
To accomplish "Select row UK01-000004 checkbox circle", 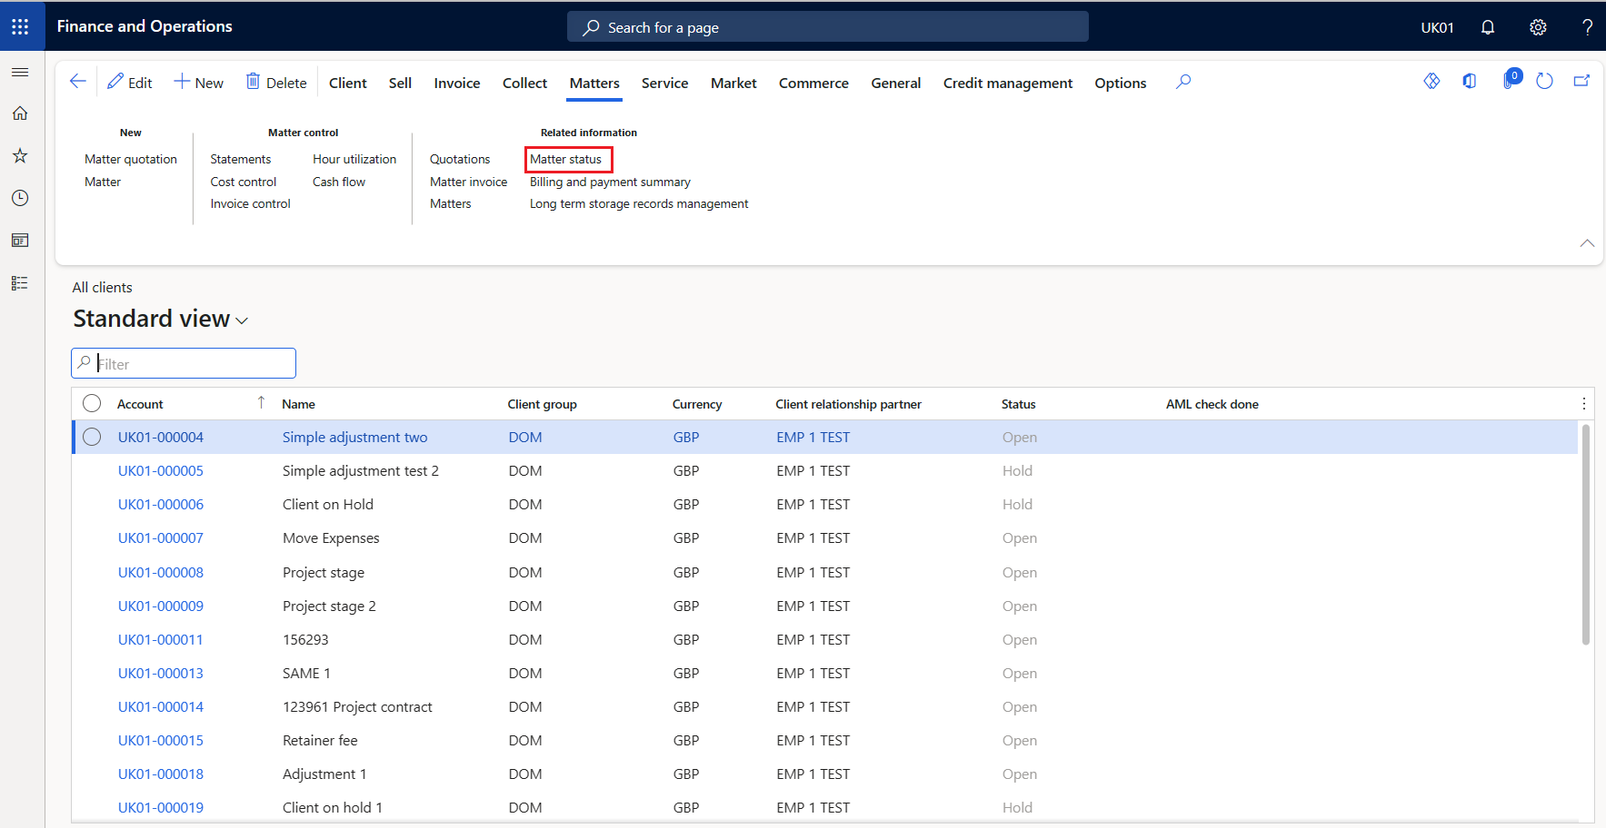I will point(92,437).
